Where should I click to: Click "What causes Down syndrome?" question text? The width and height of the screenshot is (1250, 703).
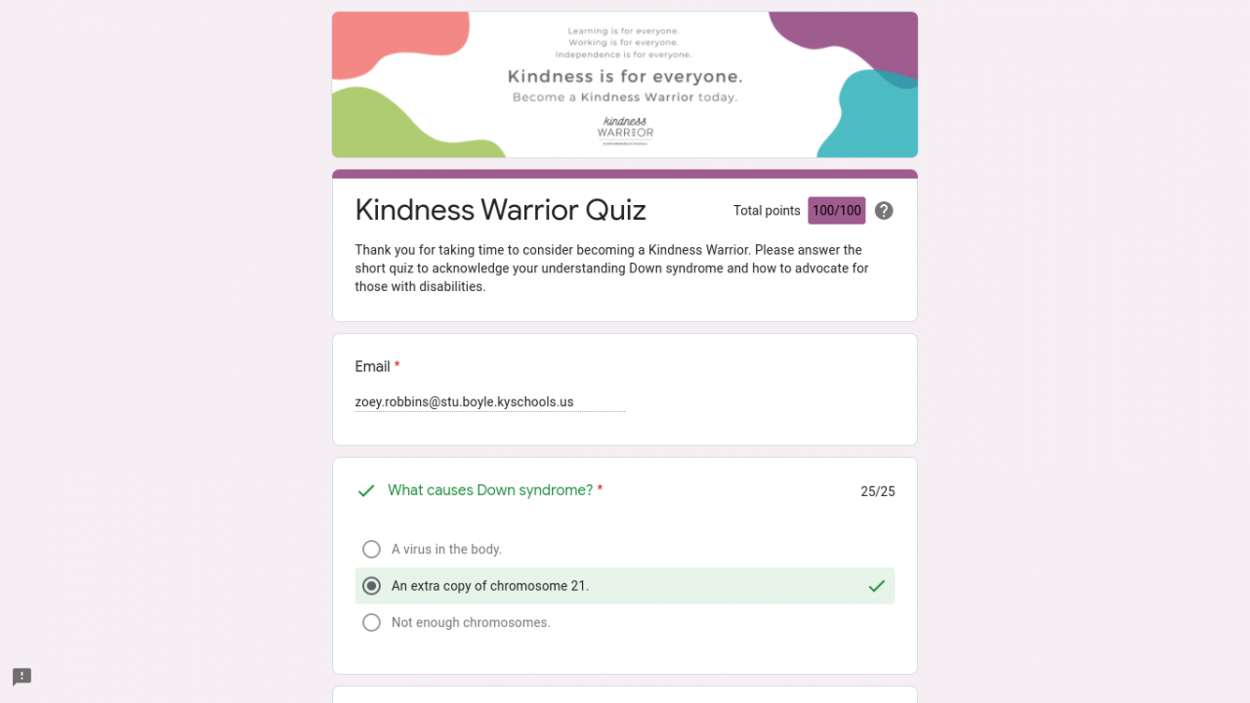[490, 490]
